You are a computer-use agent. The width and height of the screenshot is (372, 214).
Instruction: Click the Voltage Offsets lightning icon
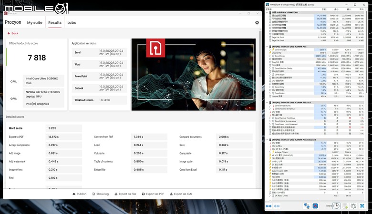pyautogui.click(x=273, y=152)
